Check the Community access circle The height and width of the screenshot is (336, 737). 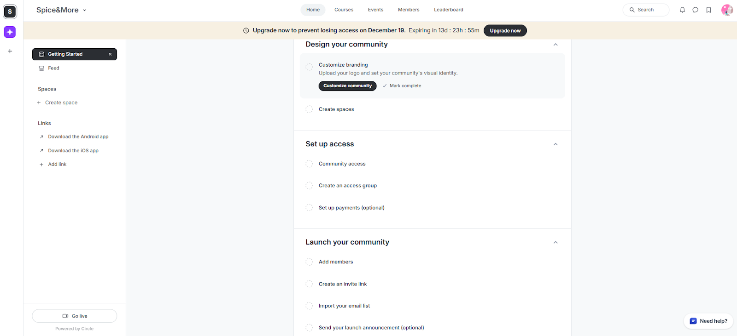coord(309,164)
